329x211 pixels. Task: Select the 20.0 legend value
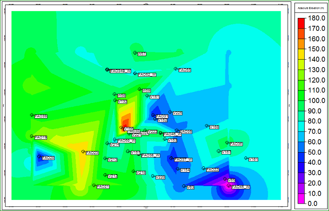316,183
